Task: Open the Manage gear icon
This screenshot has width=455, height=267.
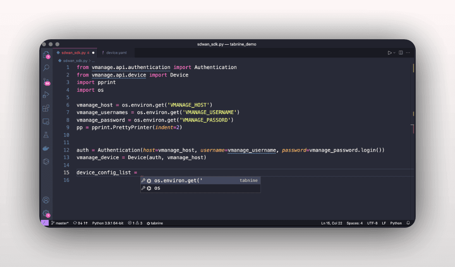Action: 46,213
